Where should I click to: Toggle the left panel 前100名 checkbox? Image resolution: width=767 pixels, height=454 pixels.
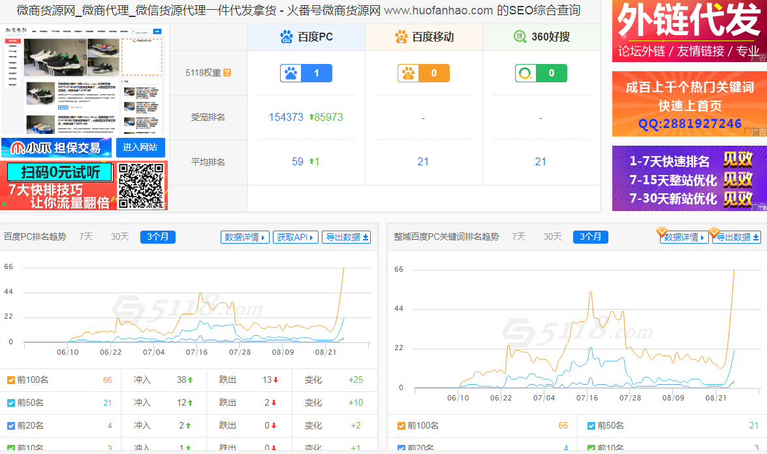pyautogui.click(x=10, y=380)
